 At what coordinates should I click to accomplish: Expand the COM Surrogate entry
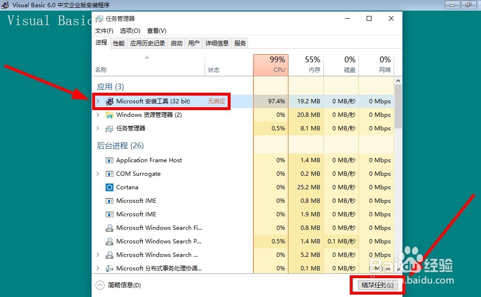[x=98, y=173]
